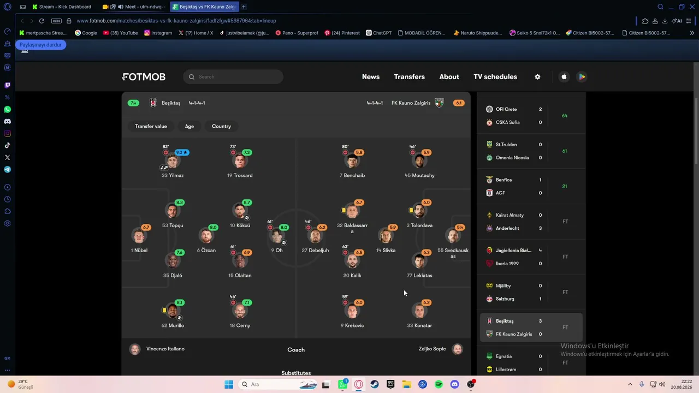Viewport: 699px width, 393px height.
Task: Show hidden bookmarks with double chevron
Action: (x=692, y=33)
